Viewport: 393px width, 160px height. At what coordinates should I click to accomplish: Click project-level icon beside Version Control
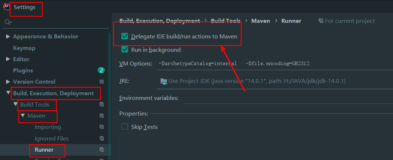pyautogui.click(x=102, y=82)
